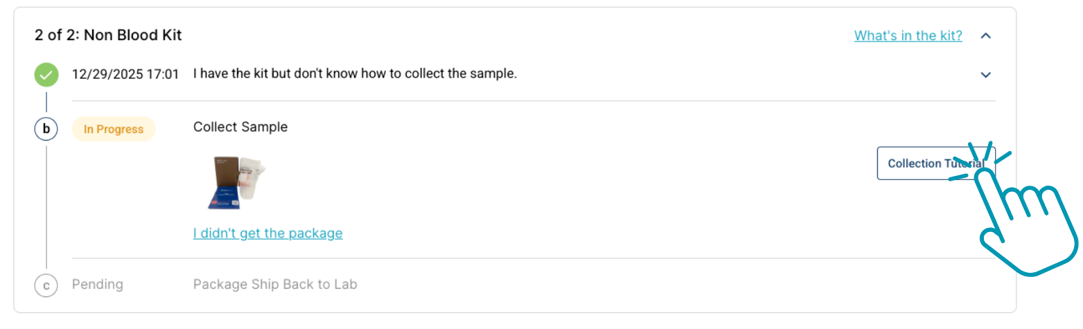
Task: Open the "What's in the kit?" link
Action: click(x=908, y=35)
